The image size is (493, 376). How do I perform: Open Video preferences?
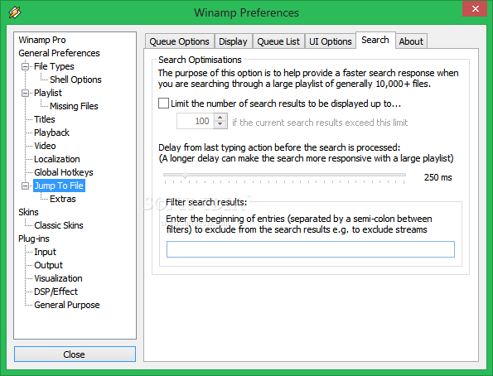(45, 146)
